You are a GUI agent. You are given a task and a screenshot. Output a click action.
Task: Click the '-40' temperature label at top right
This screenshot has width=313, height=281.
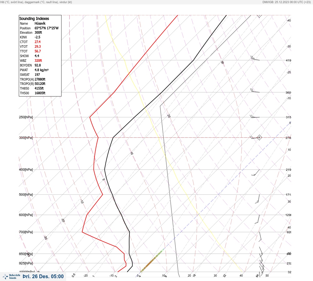coord(289,21)
